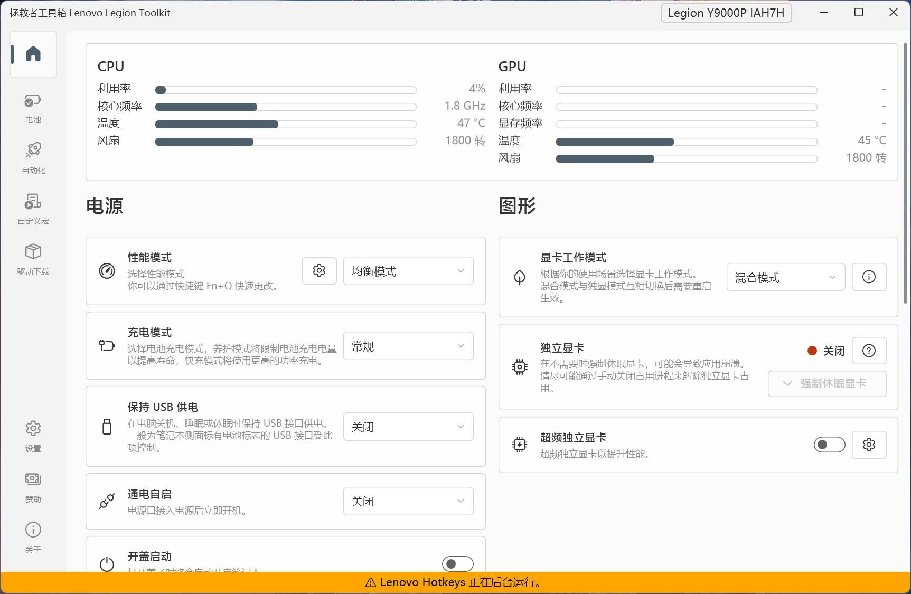Click the 保持 USB 供电 icon

pyautogui.click(x=107, y=426)
